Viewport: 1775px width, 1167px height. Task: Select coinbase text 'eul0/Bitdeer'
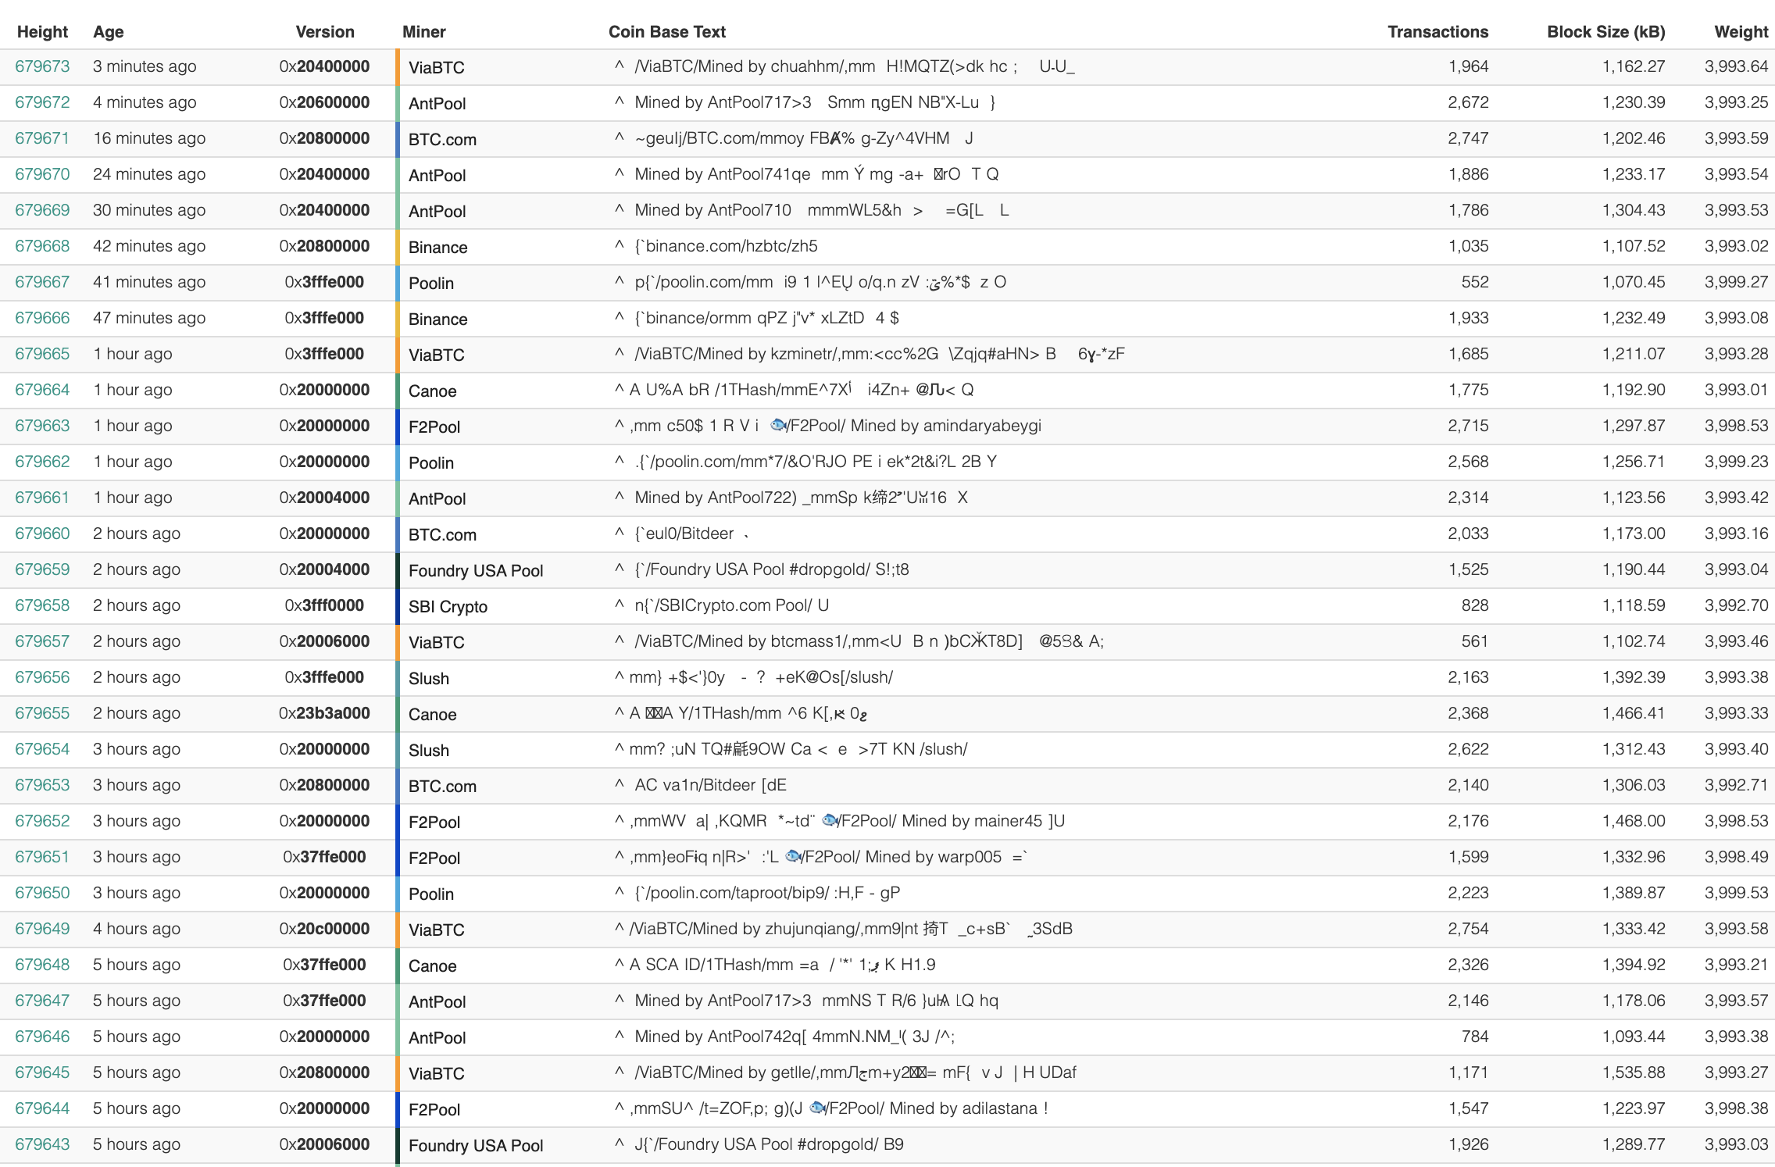(x=684, y=534)
